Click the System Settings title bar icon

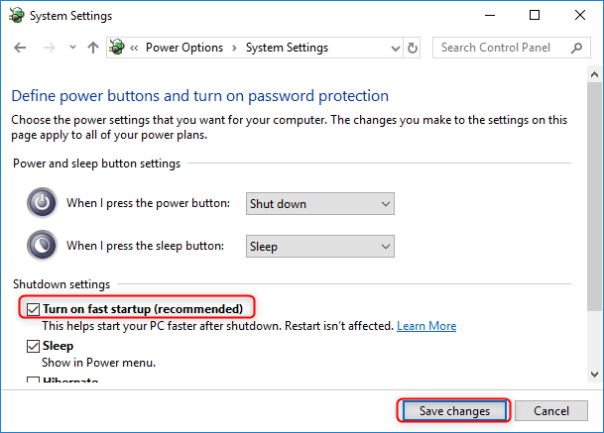click(x=14, y=16)
